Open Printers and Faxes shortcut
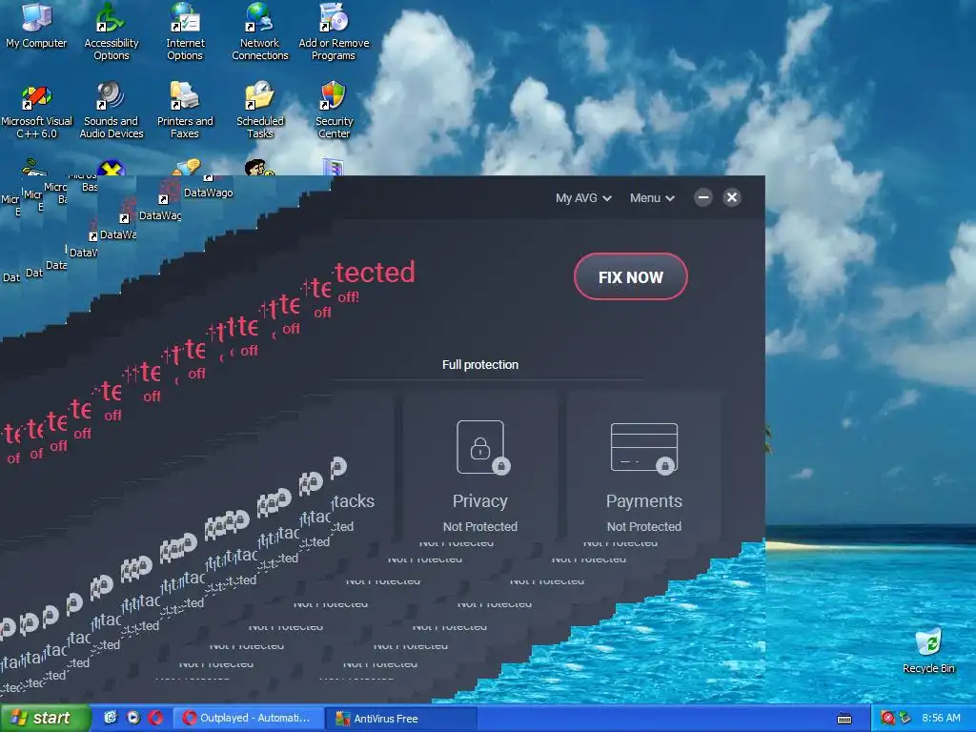976x732 pixels. (185, 111)
